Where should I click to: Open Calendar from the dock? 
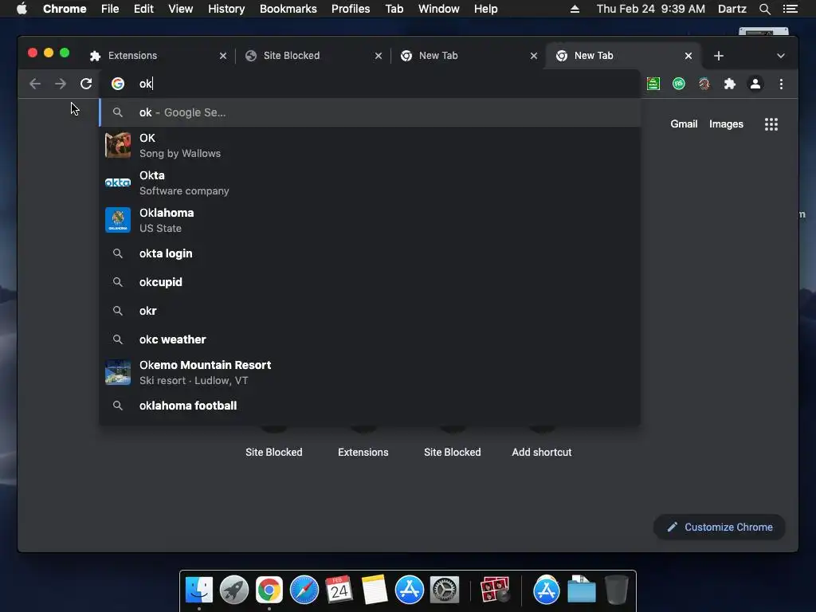(x=339, y=590)
